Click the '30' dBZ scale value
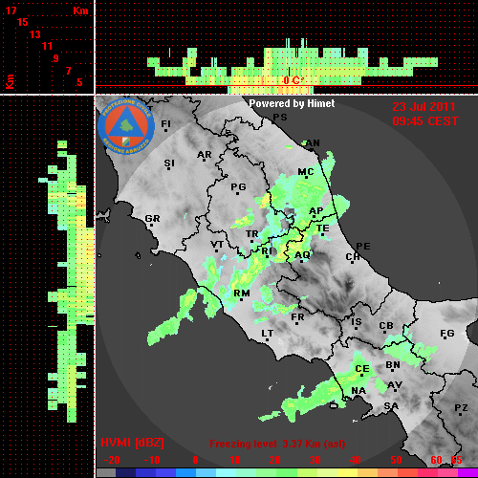478x478 pixels. point(315,460)
